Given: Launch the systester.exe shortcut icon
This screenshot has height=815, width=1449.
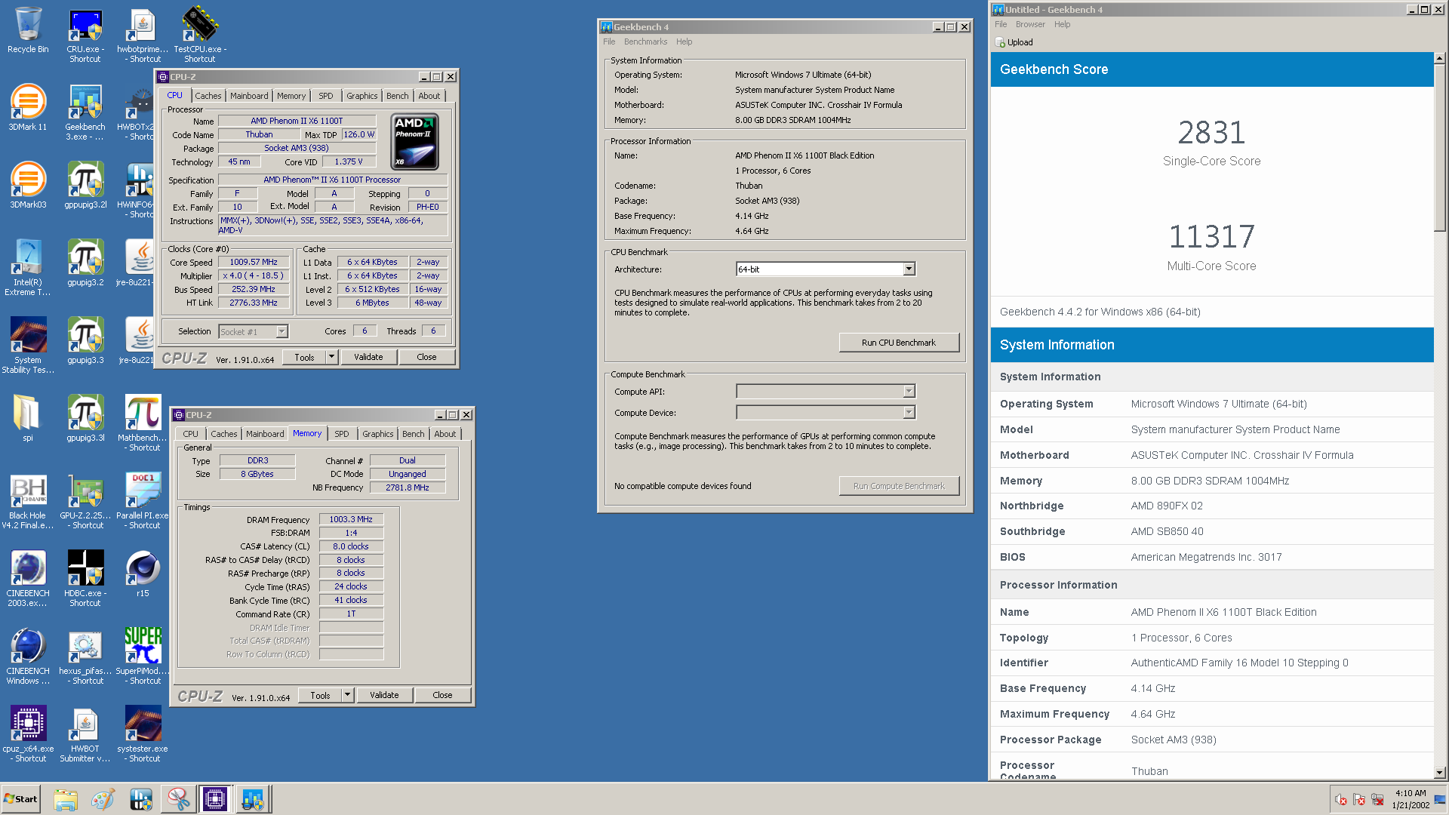Looking at the screenshot, I should [x=143, y=734].
